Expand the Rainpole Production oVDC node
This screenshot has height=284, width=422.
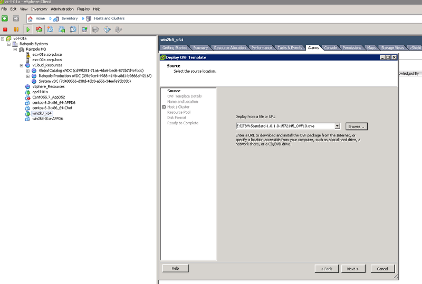tap(28, 76)
